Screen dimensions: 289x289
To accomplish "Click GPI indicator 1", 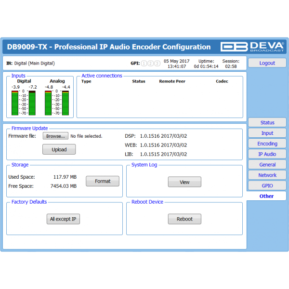I will point(144,64).
